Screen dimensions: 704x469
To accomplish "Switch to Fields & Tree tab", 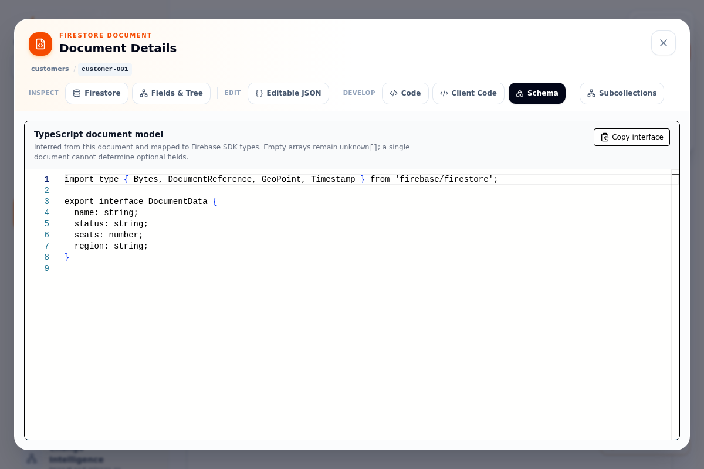I will 171,93.
